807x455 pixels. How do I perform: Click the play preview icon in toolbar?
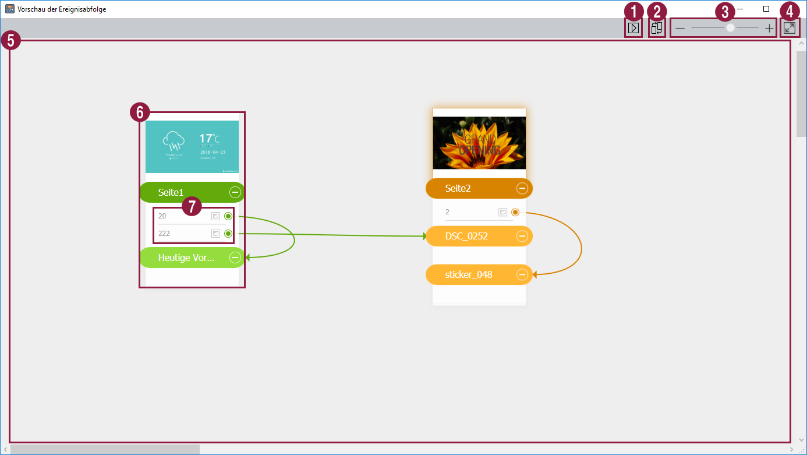pos(633,28)
